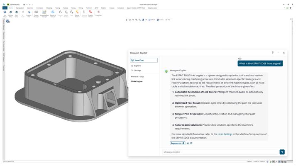Viewport: 298px width, 166px height.
Task: Click the thumbs up feedback icon
Action: tap(188, 143)
